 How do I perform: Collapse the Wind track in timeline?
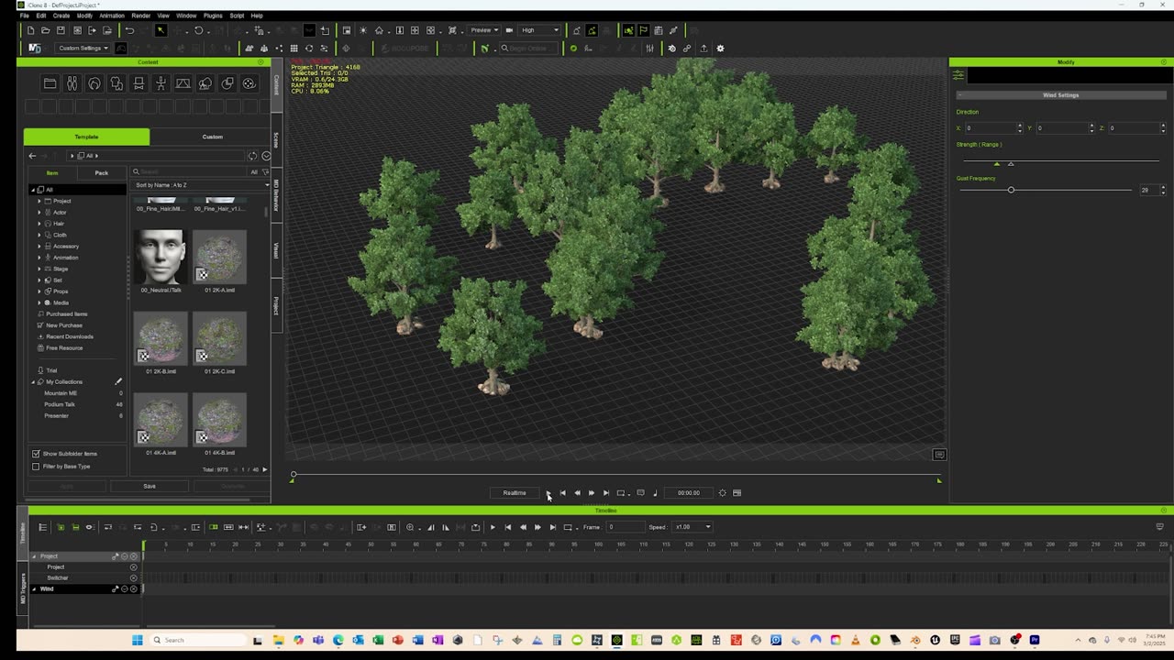[34, 589]
